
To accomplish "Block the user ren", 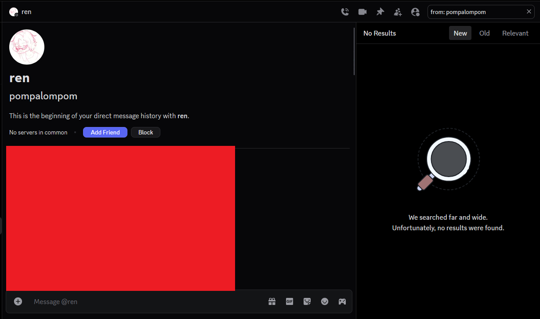I will (145, 132).
